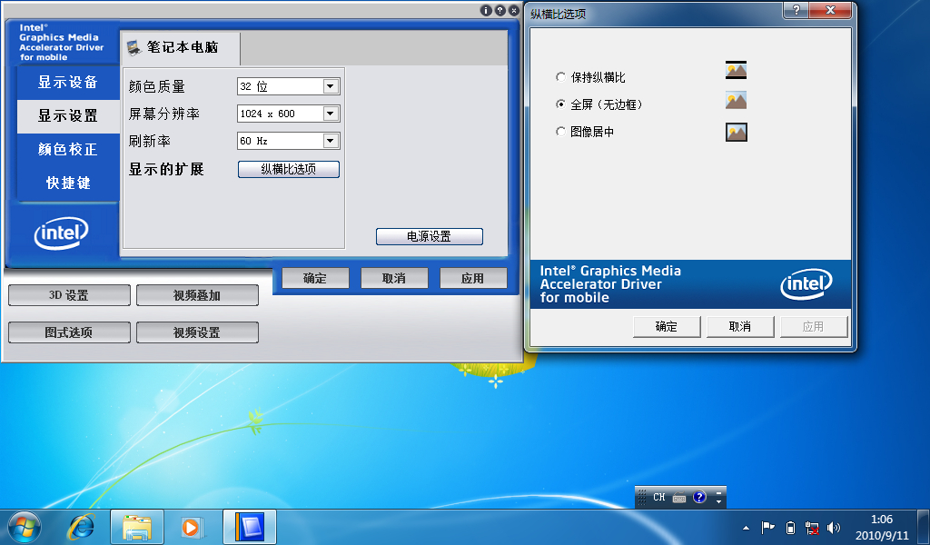Click the language bar minimize dash
Screen dimensions: 930x545
(718, 492)
